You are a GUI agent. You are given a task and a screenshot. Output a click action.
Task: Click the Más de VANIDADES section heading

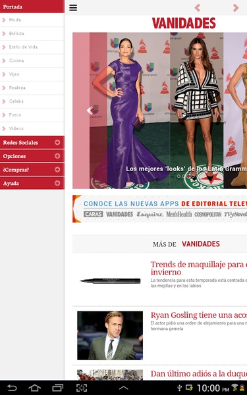186,244
